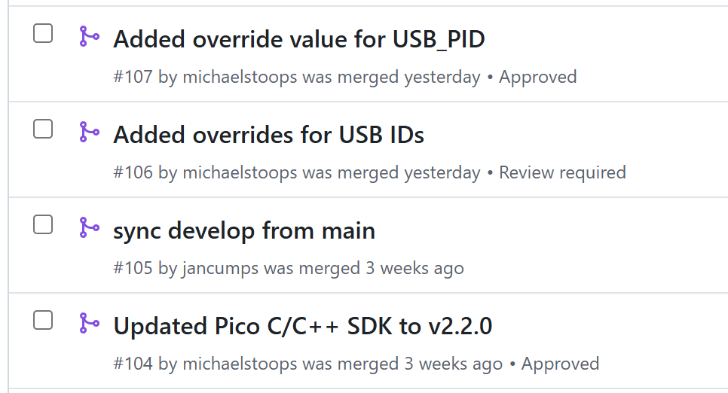Toggle the checkbox for Updated Pico C/C++ SDK
Image resolution: width=728 pixels, height=393 pixels.
pos(43,320)
